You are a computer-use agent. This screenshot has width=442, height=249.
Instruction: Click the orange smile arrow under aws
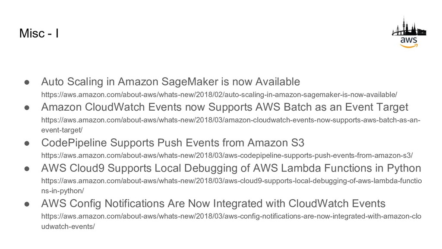click(409, 46)
